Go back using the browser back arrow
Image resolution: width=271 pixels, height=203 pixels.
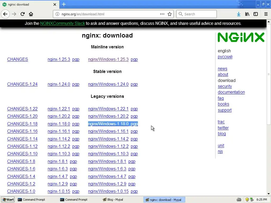point(5,14)
